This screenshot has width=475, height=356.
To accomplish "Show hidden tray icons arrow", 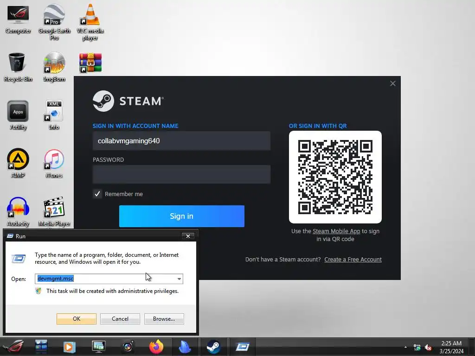I will (x=405, y=347).
